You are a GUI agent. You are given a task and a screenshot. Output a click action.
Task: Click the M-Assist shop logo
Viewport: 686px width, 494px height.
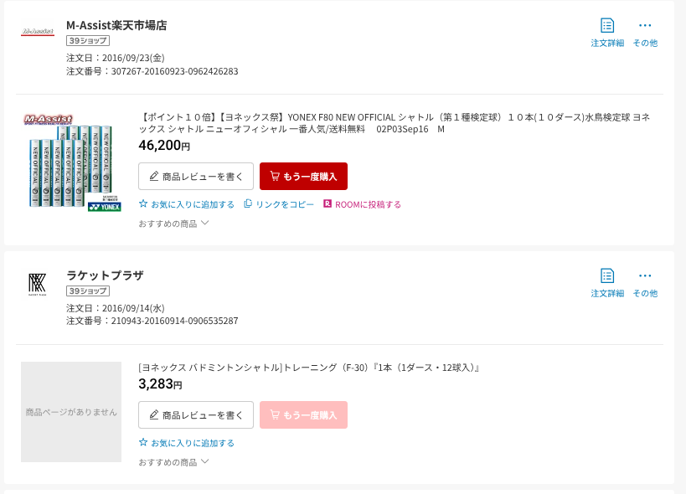pyautogui.click(x=38, y=33)
